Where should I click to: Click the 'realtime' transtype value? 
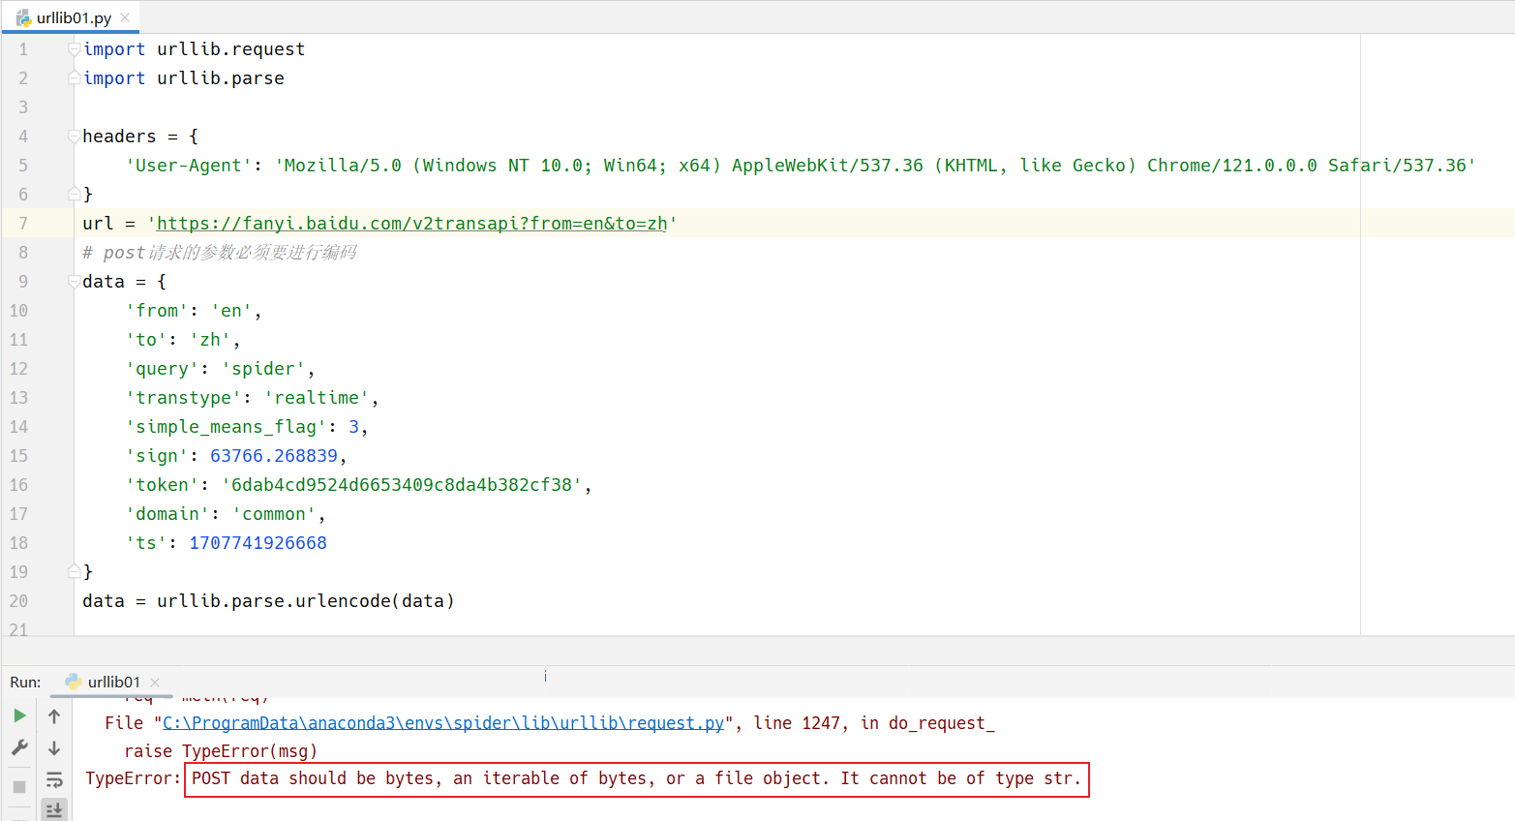[x=317, y=398]
